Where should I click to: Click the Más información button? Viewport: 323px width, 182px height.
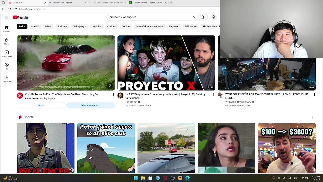tap(90, 105)
